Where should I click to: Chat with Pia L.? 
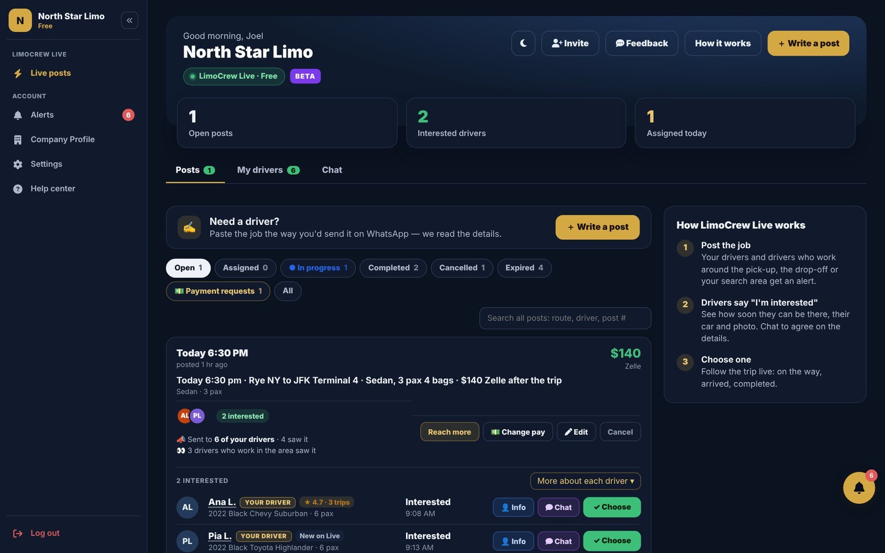pos(559,541)
